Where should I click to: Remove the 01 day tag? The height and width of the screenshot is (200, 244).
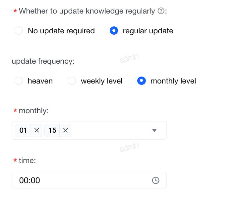(x=36, y=130)
